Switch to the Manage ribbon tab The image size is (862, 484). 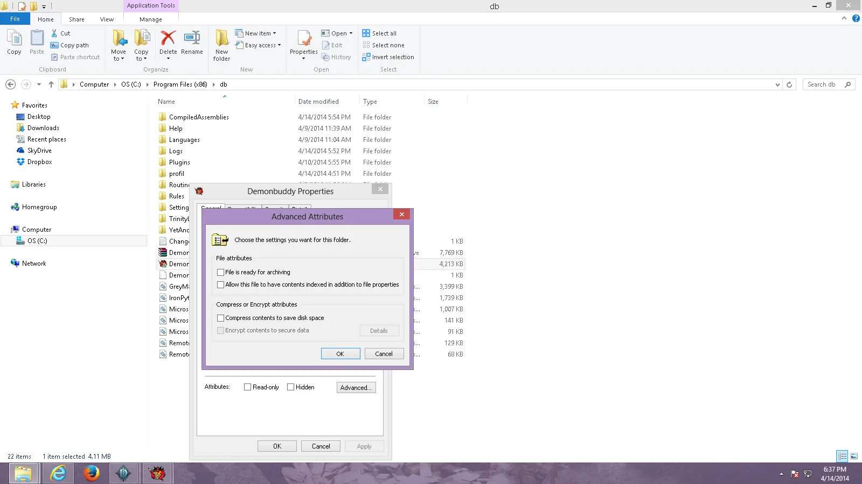pos(151,19)
